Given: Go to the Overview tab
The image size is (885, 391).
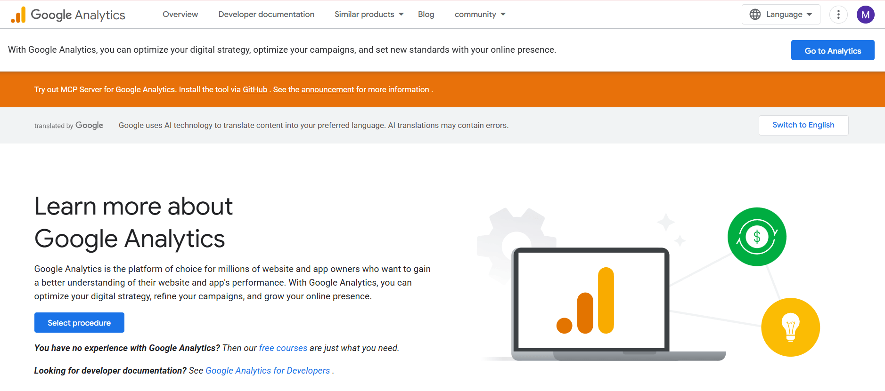Looking at the screenshot, I should 180,15.
